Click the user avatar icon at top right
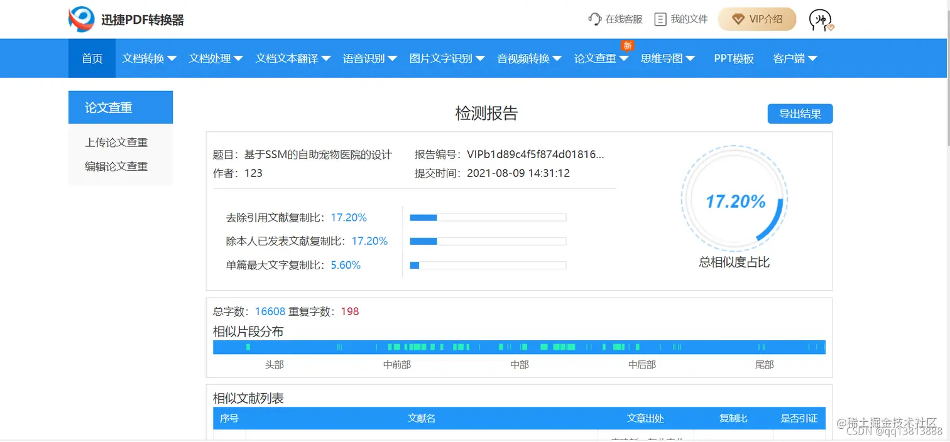The image size is (950, 442). (x=820, y=21)
